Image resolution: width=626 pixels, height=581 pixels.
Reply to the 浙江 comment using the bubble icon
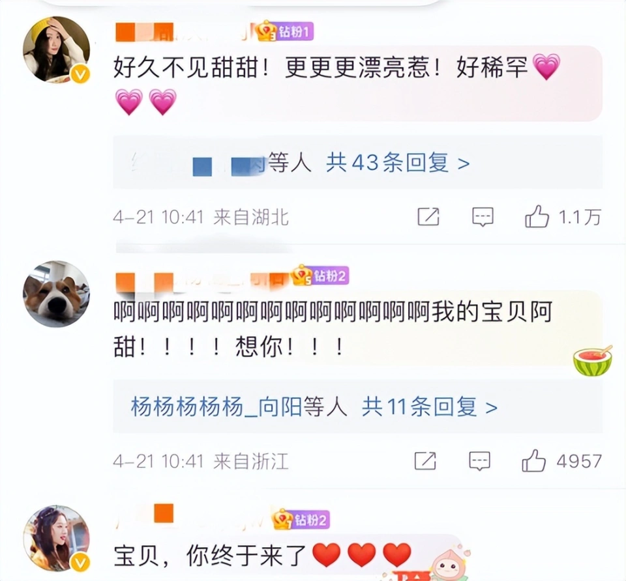(x=479, y=461)
